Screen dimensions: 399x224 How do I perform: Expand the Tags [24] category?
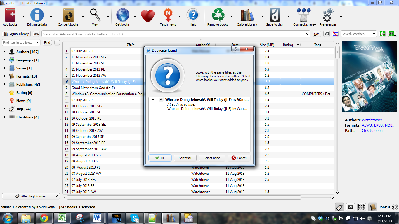[x=4, y=109]
